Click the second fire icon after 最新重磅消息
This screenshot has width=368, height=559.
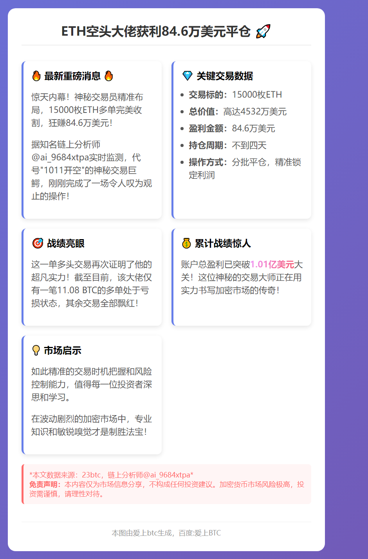pos(109,76)
